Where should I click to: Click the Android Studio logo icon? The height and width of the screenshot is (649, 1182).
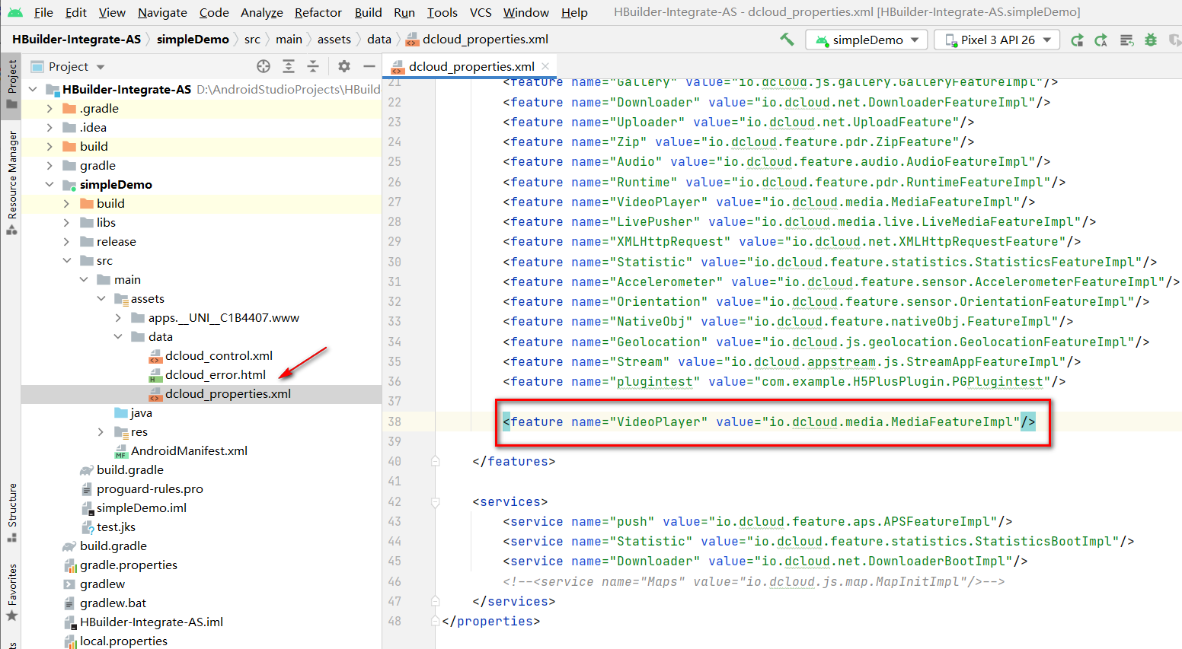click(15, 13)
